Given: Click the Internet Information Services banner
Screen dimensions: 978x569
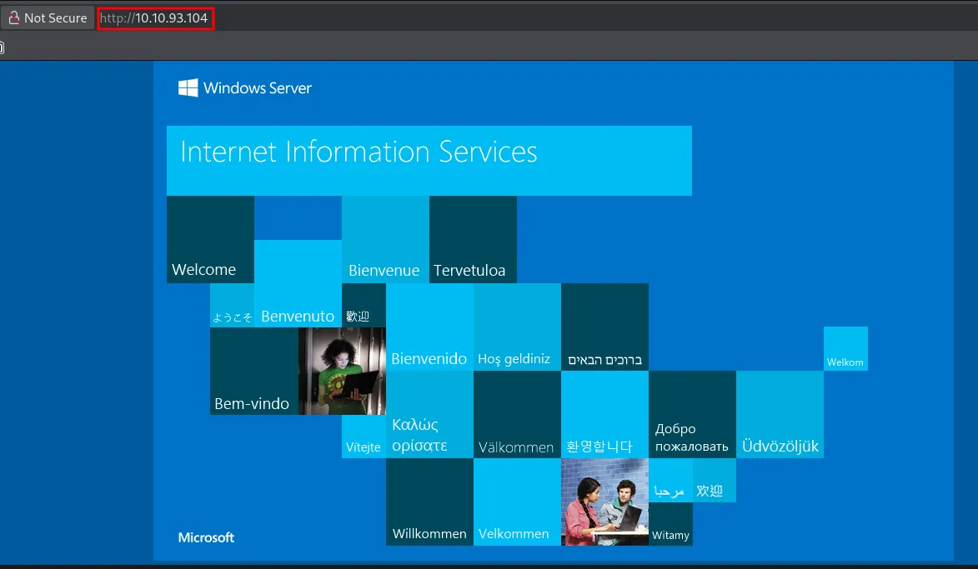Looking at the screenshot, I should [429, 160].
